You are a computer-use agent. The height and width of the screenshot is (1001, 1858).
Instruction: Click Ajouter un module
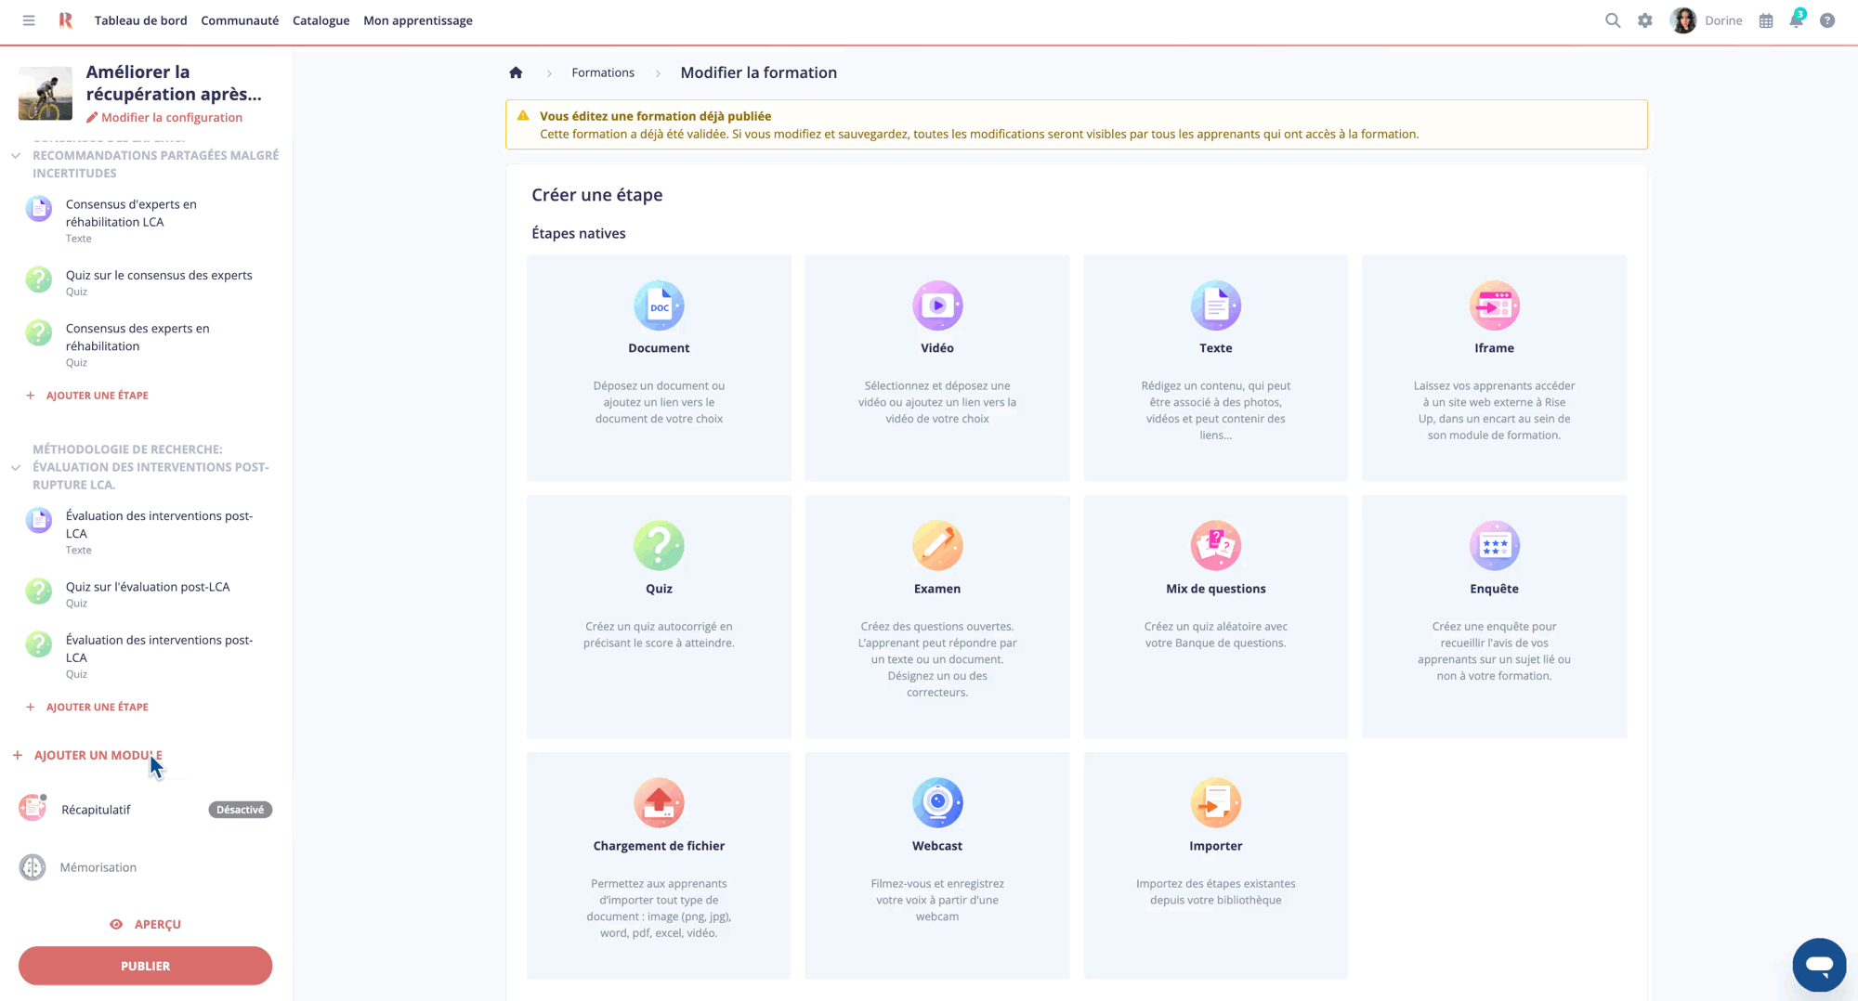[x=98, y=755]
